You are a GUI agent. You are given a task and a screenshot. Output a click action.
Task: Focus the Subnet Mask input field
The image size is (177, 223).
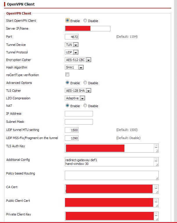pos(79,122)
